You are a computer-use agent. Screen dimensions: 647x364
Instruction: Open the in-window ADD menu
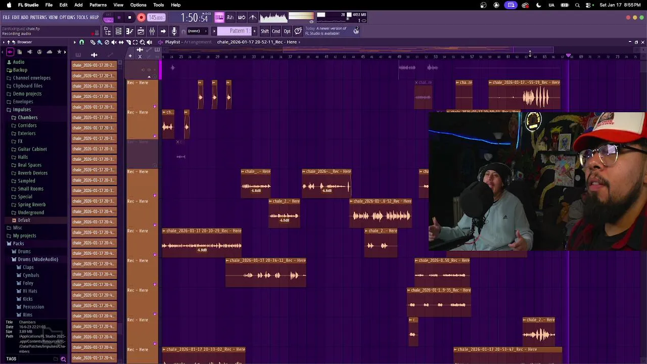tap(24, 18)
